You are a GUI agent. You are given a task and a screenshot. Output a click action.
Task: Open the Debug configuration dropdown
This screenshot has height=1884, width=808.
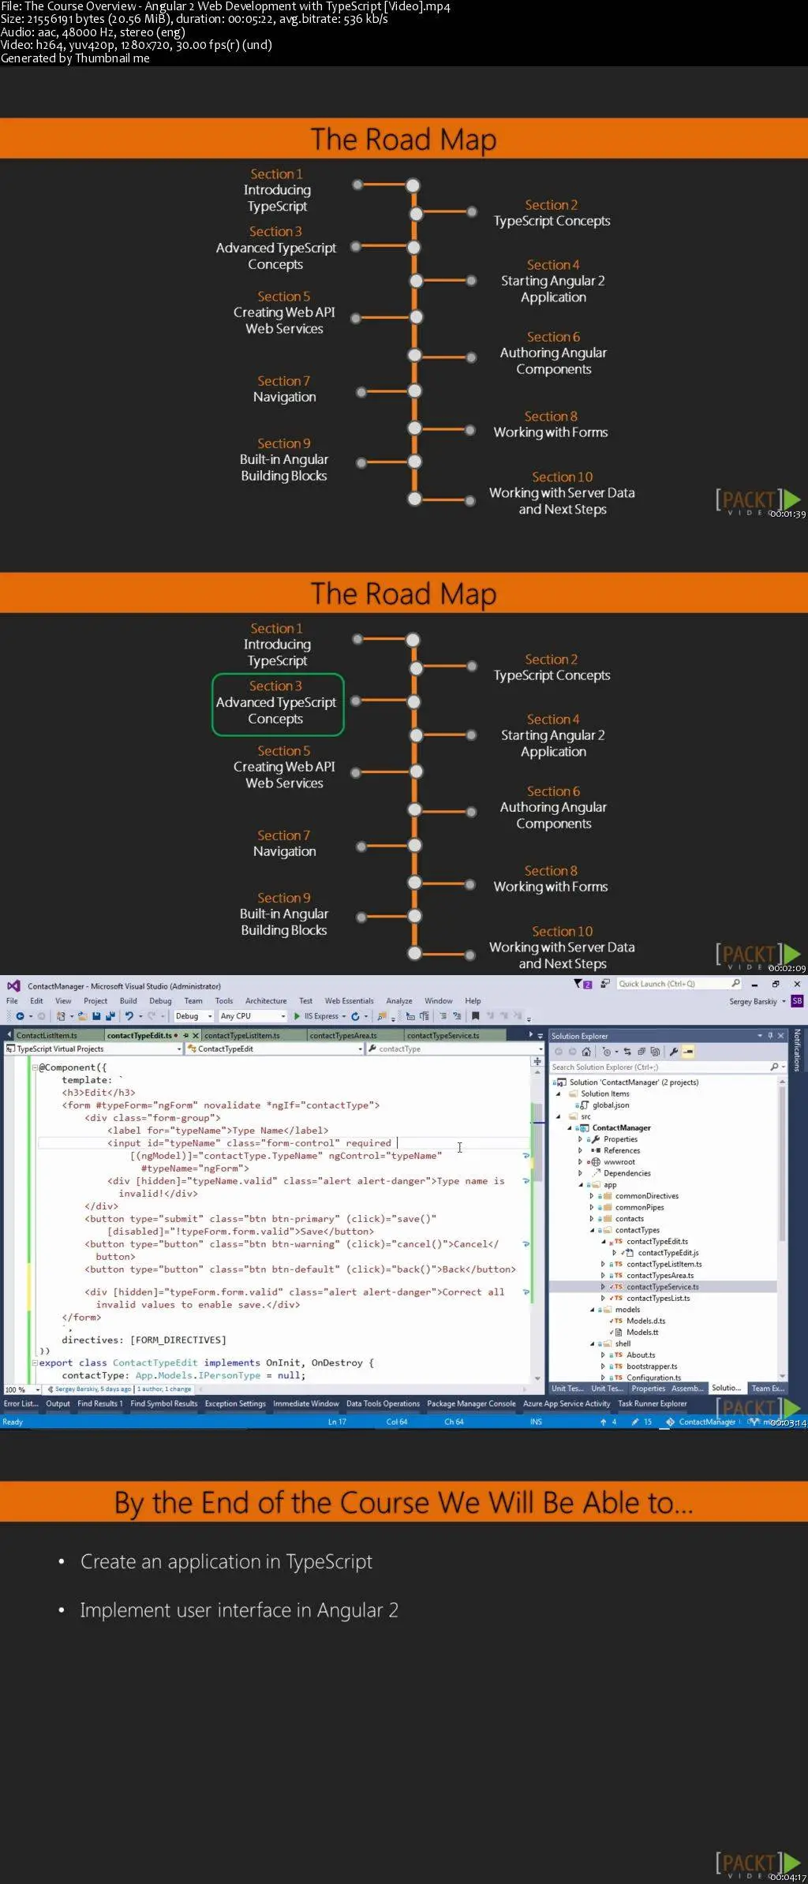click(193, 1016)
